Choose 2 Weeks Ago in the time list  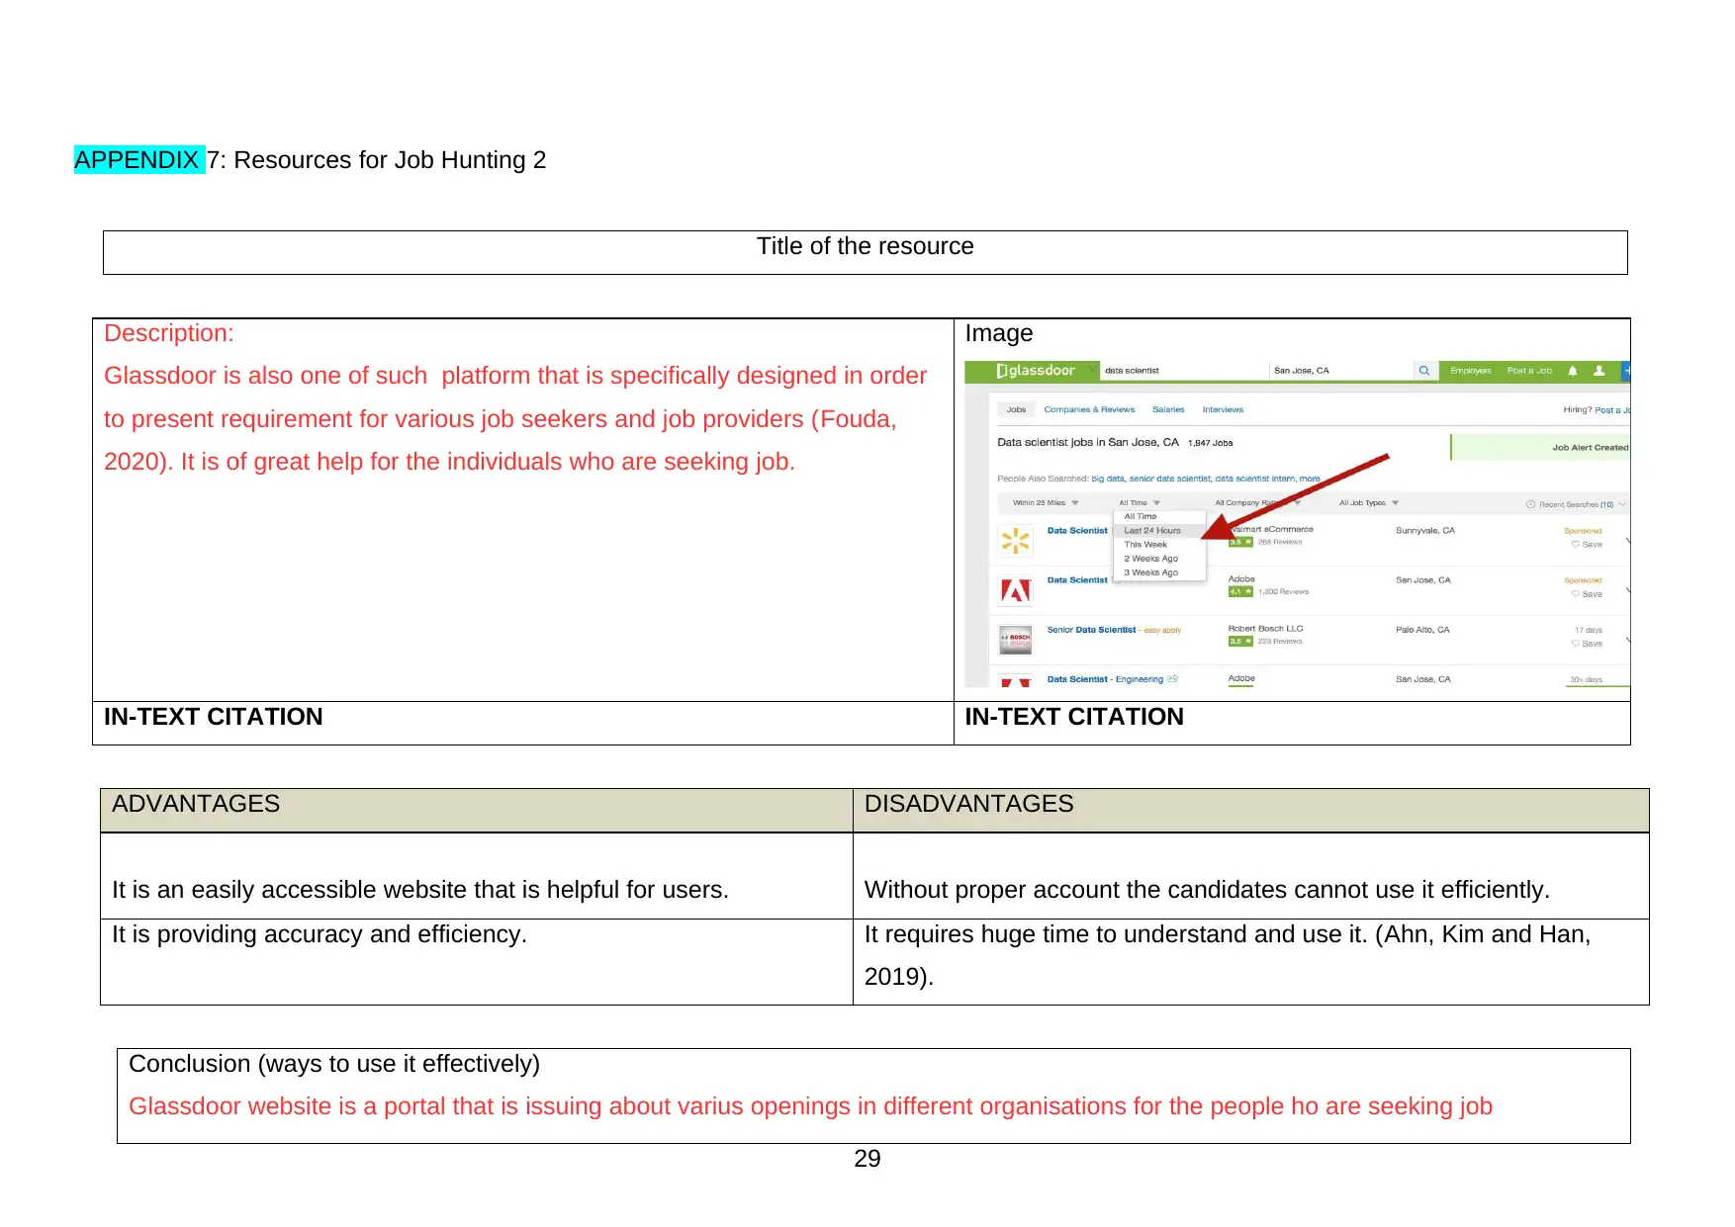pyautogui.click(x=1159, y=559)
